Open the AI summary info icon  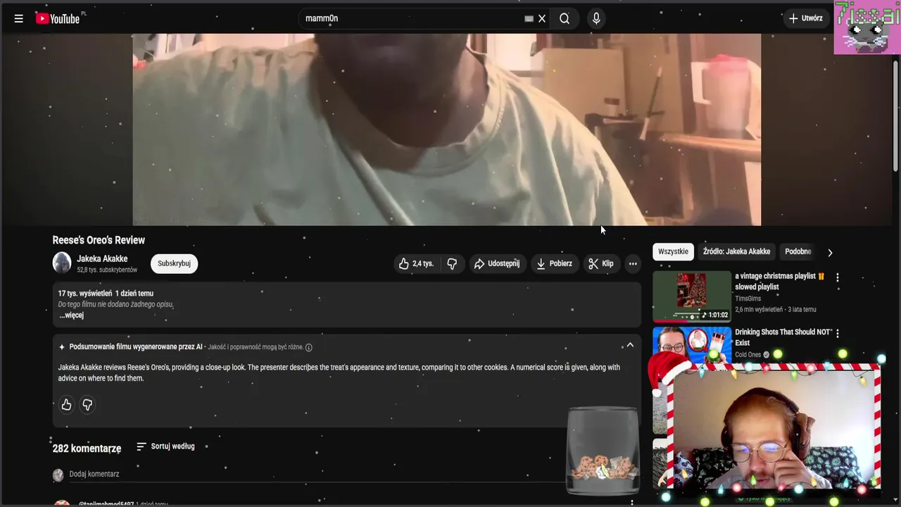[308, 347]
